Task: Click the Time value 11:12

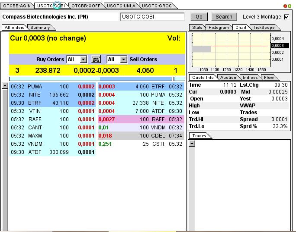Action: [230, 85]
